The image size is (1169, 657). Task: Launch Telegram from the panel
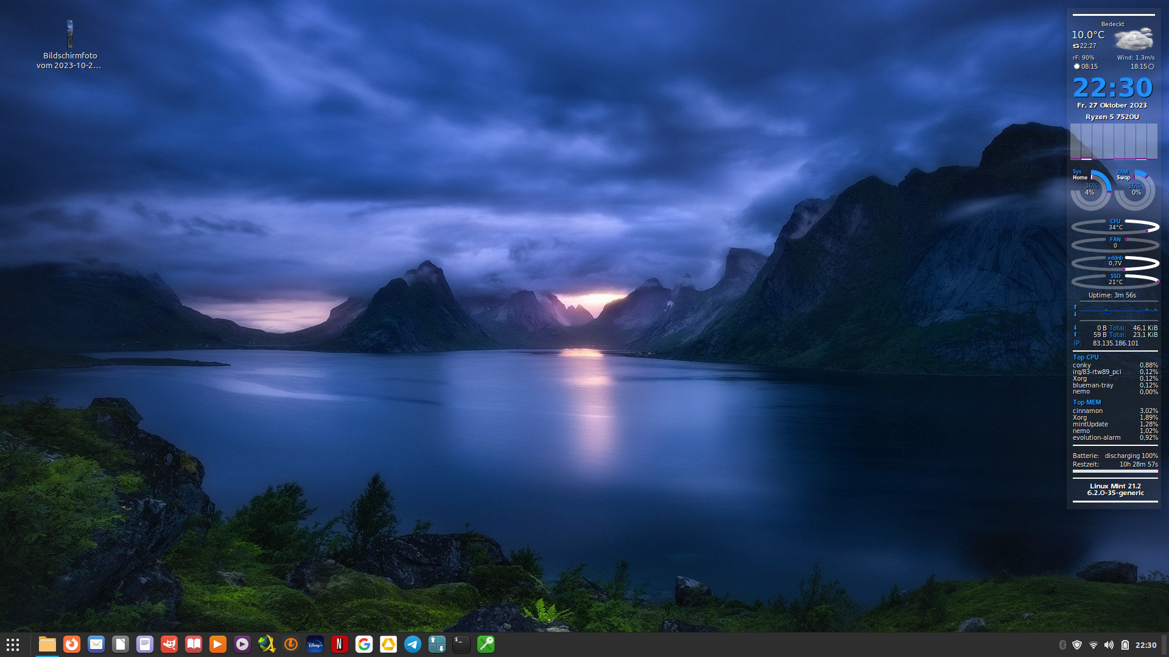tap(413, 644)
